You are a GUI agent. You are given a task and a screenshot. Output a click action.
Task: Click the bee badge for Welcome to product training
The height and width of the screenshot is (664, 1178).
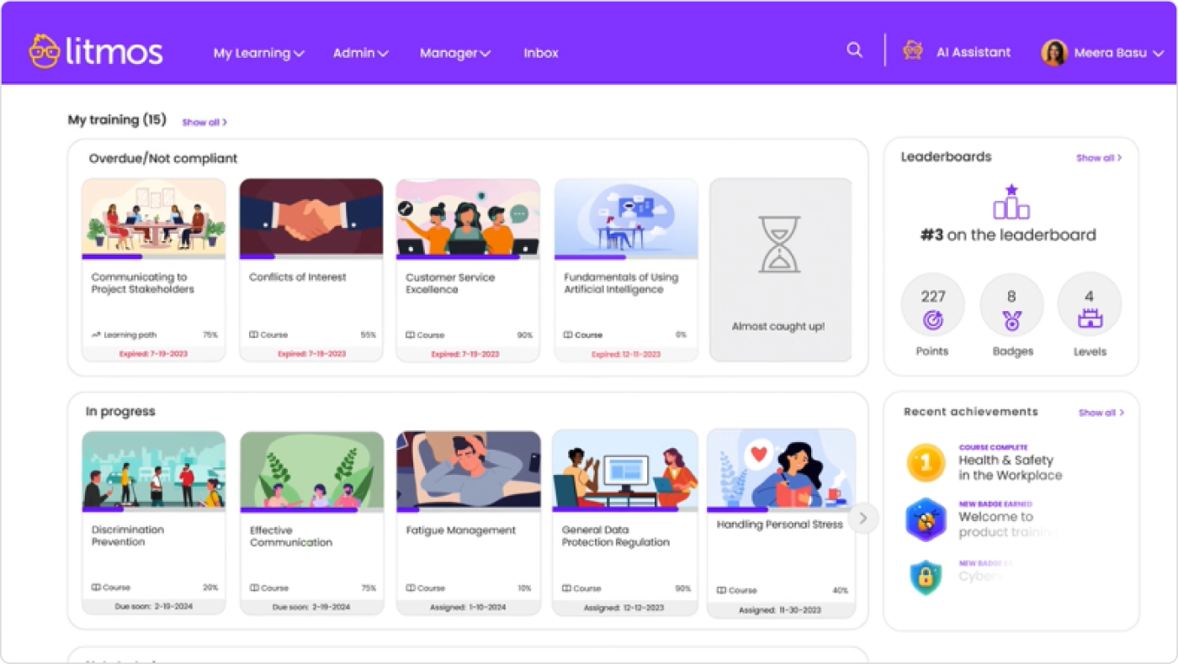tap(925, 519)
